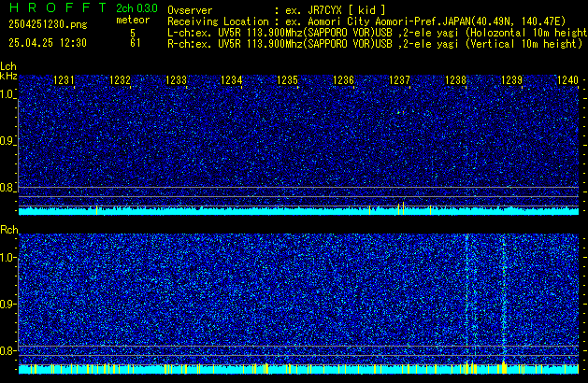The height and width of the screenshot is (383, 588).
Task: Click the Rch 1.0 kHz axis label
Action: click(7, 258)
